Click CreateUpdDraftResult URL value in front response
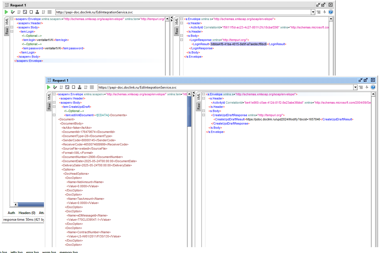The height and width of the screenshot is (253, 388). [x=283, y=119]
